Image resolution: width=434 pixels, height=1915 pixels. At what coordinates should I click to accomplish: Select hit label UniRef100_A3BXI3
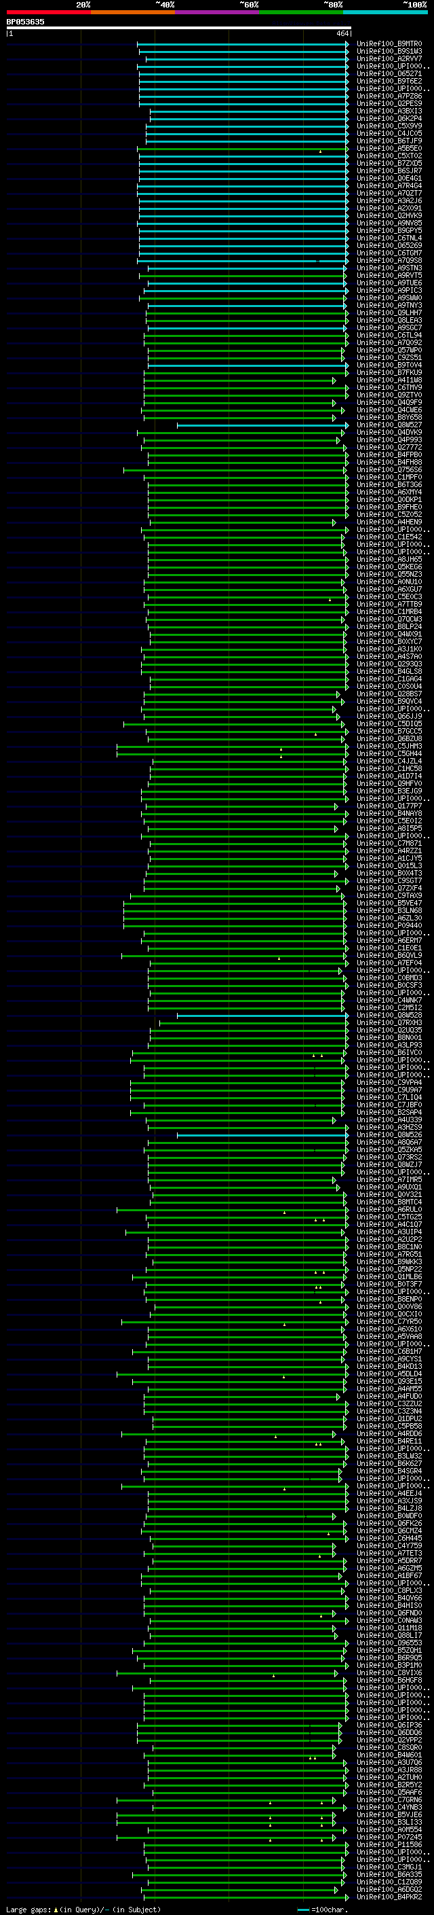coord(389,111)
